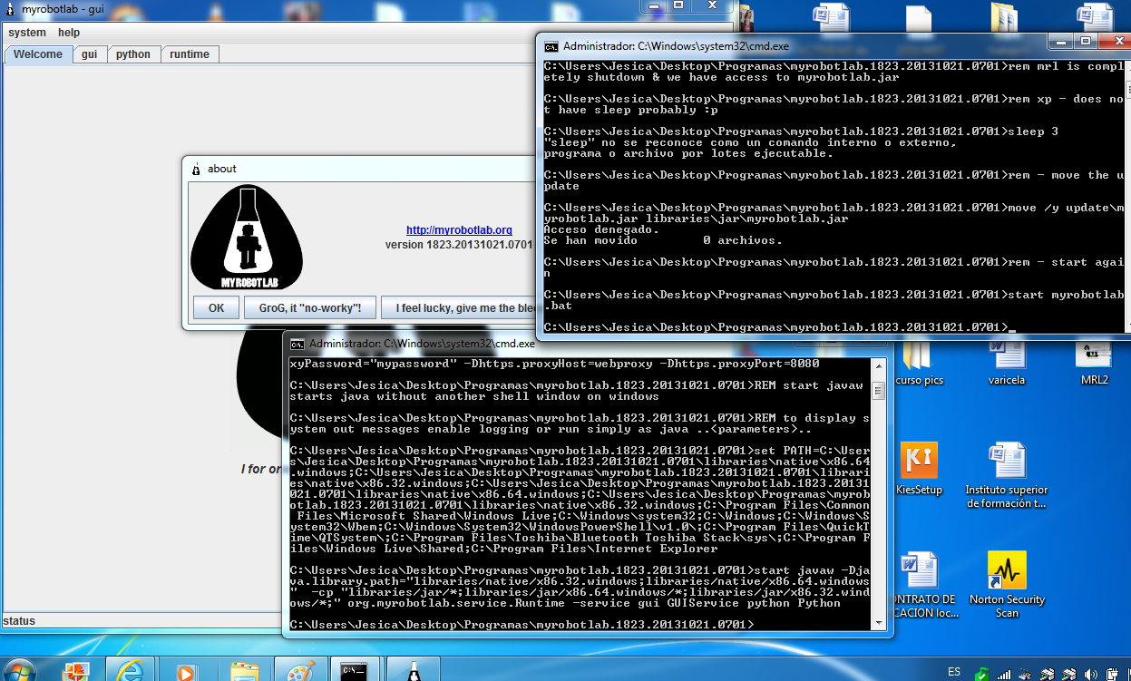Open the help menu in myrobotlab
The width and height of the screenshot is (1131, 681).
(69, 33)
